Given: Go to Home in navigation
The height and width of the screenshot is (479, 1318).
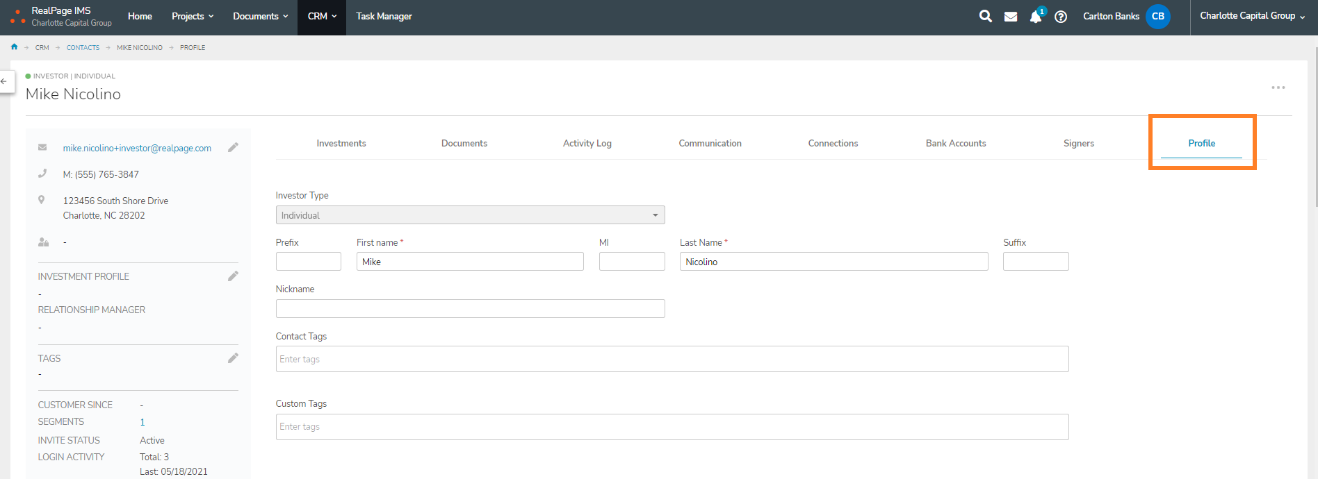Looking at the screenshot, I should [x=140, y=17].
